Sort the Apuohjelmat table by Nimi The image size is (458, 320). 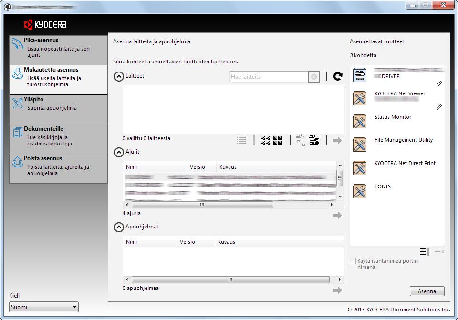click(150, 242)
